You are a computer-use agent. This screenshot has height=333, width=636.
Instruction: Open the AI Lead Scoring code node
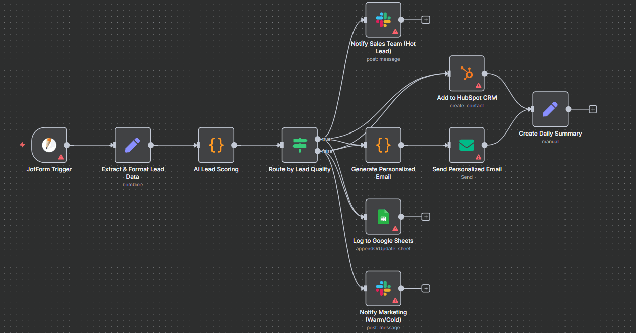click(216, 145)
